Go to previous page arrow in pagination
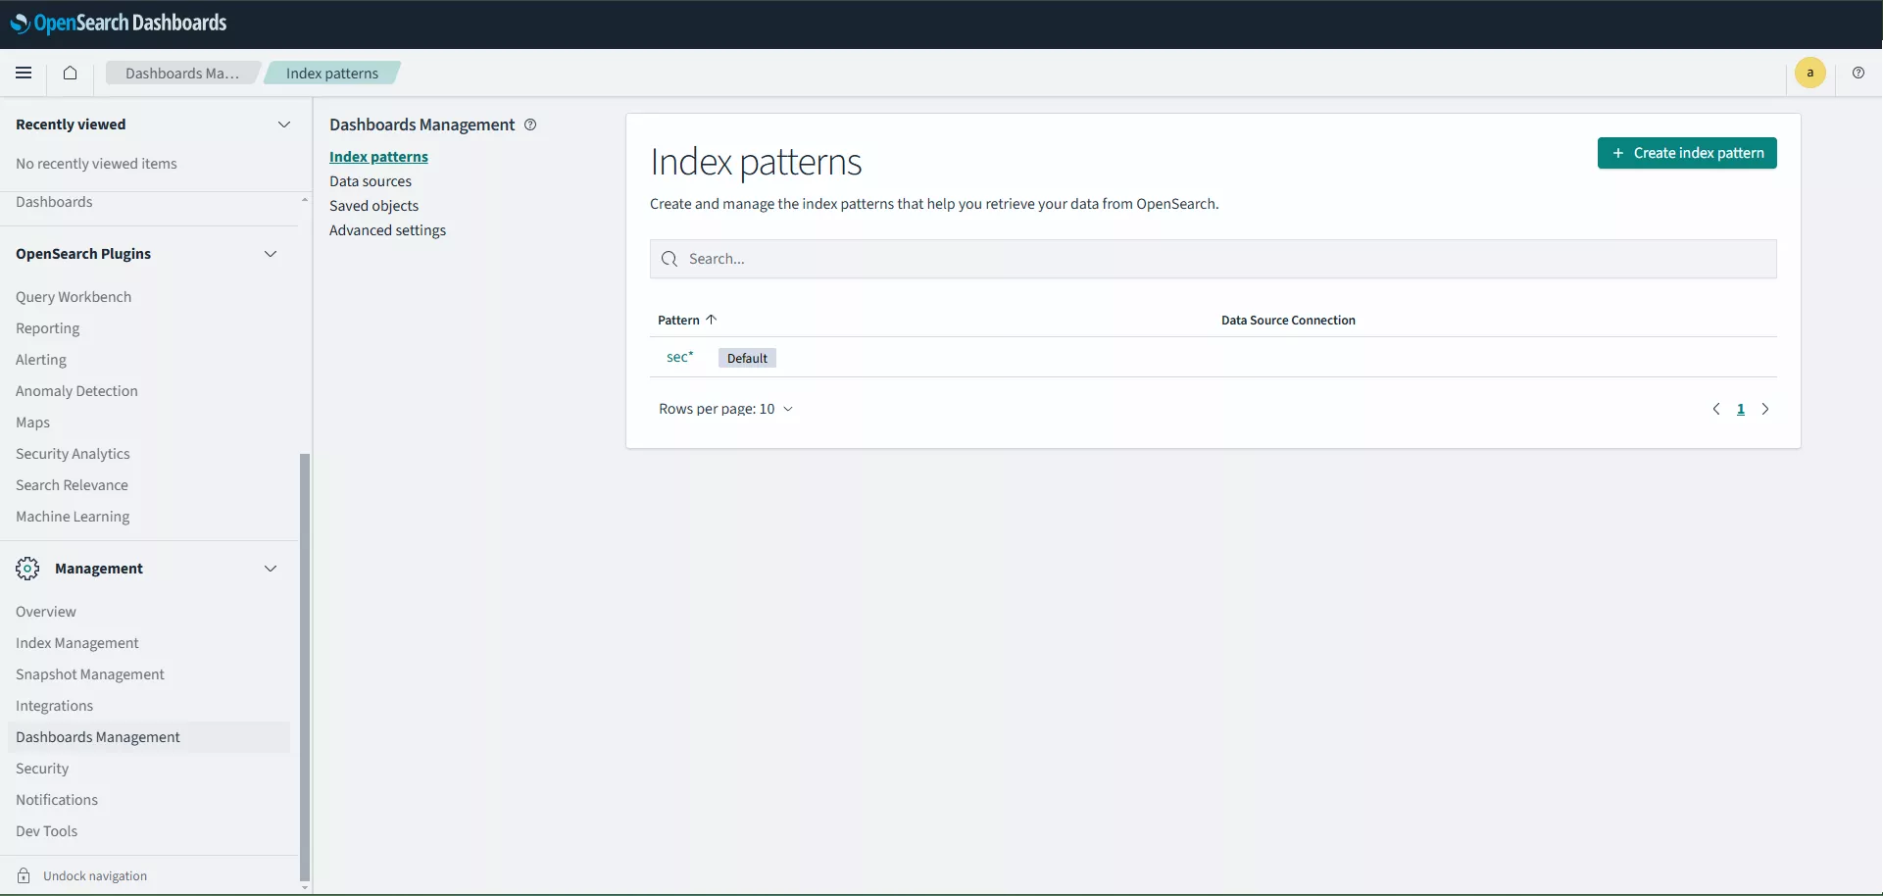This screenshot has width=1883, height=896. 1716,409
